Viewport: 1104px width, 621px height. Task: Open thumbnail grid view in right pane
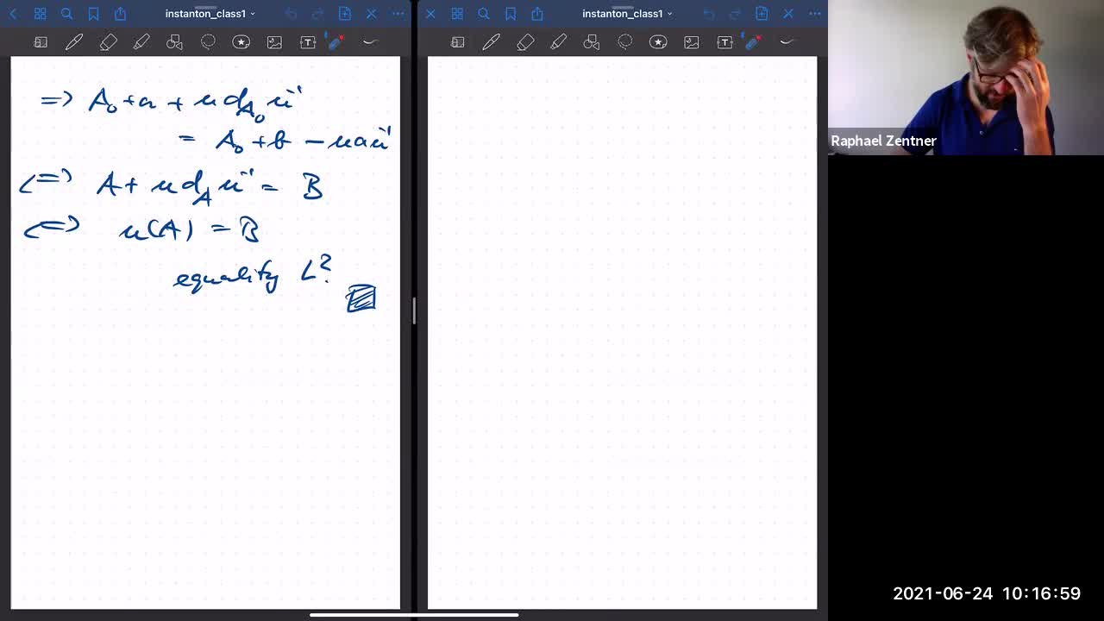(x=457, y=14)
